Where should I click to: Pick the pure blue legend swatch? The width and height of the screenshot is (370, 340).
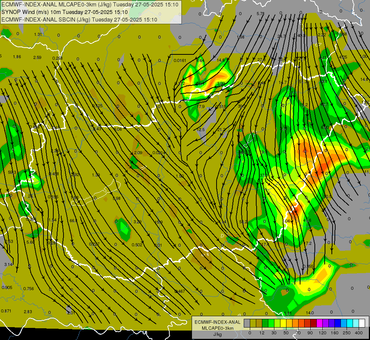[338, 323]
